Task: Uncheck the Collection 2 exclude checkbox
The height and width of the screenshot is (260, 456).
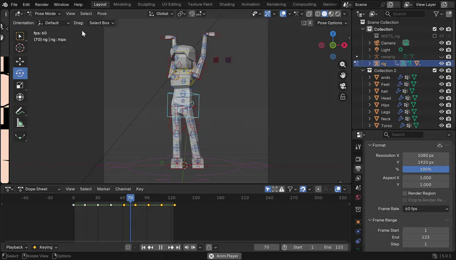Action: (x=434, y=70)
